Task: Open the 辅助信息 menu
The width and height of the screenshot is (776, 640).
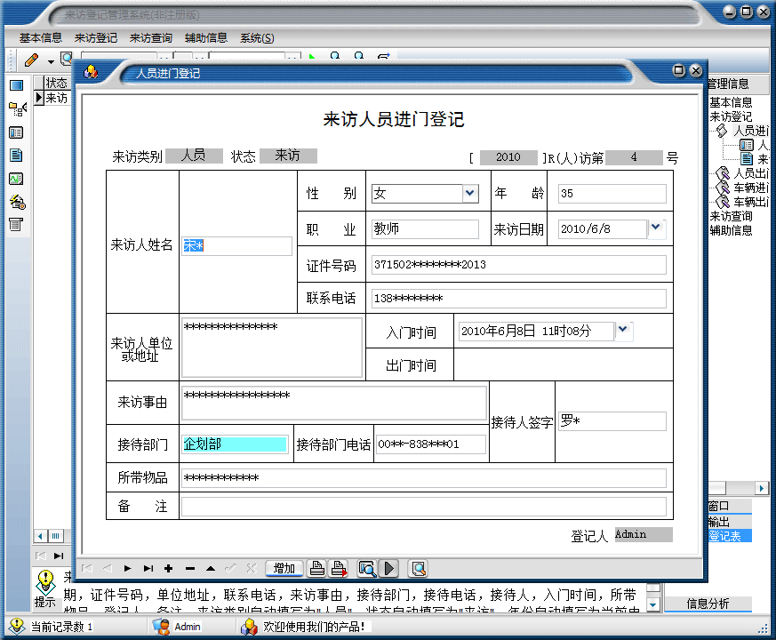Action: 206,38
